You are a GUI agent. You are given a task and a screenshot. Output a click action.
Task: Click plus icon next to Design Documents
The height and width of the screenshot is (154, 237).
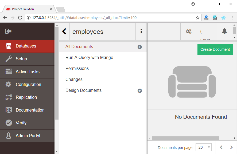(x=140, y=91)
